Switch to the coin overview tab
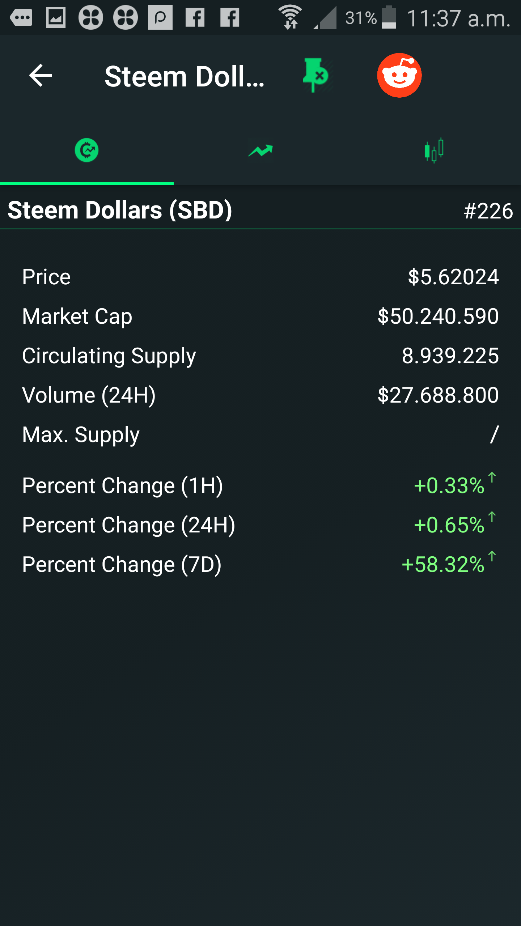Screen dimensions: 521x926 (x=86, y=150)
